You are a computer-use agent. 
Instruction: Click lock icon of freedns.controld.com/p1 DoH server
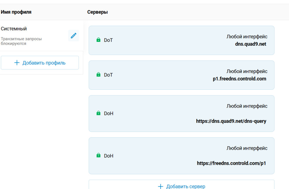[98, 156]
